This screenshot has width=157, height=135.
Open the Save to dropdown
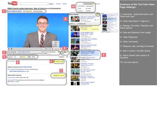[x=22, y=57]
